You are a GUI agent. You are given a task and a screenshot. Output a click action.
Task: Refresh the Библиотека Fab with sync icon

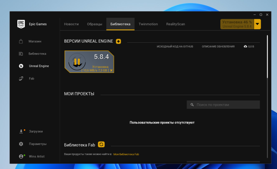tap(101, 144)
